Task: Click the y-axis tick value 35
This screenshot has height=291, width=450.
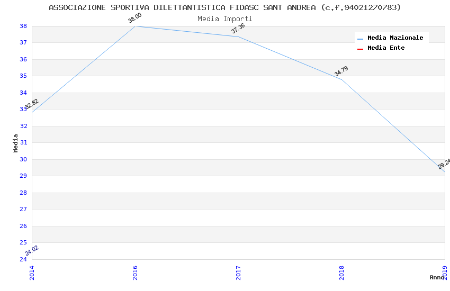Action: tap(23, 76)
